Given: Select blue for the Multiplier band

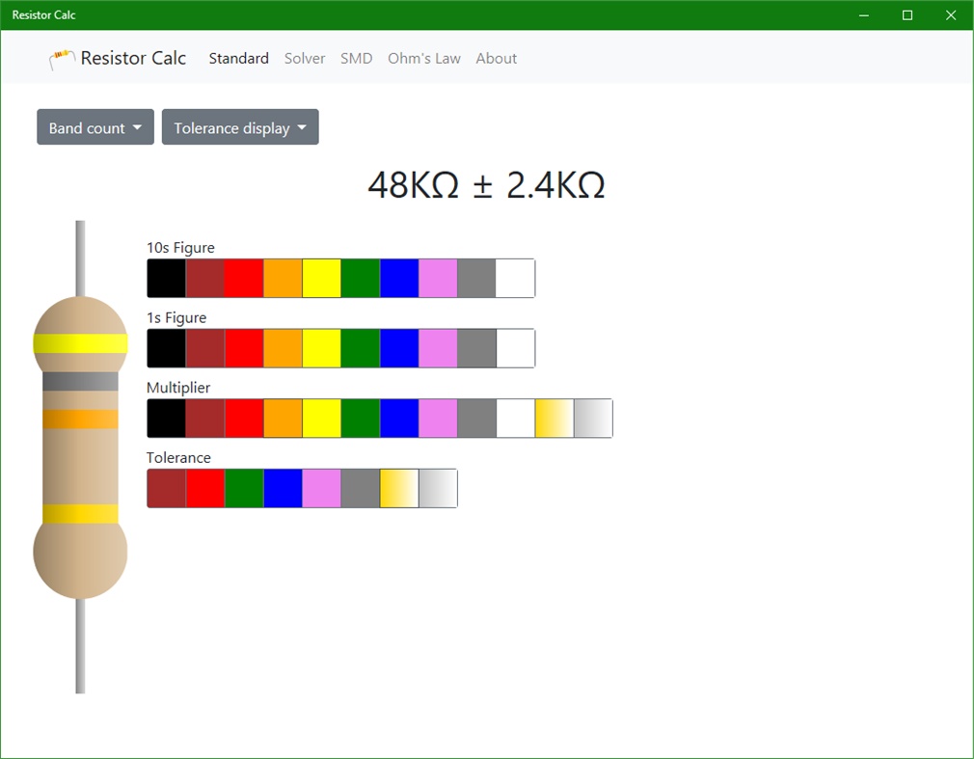Looking at the screenshot, I should [x=399, y=418].
